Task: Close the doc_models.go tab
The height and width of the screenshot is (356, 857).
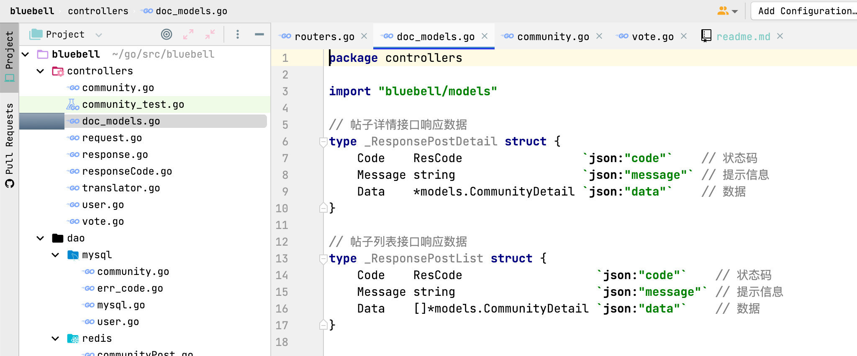Action: point(485,36)
